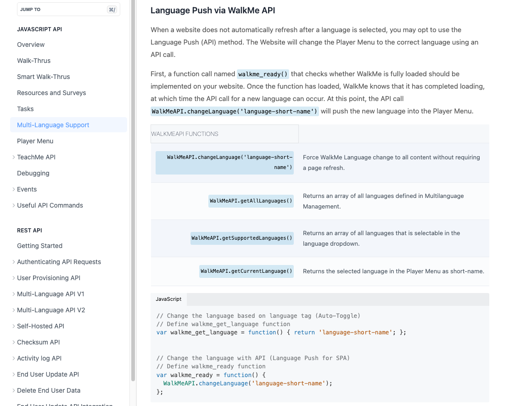
Task: Expand Multi-Language API V1 arrow
Action: coord(14,294)
